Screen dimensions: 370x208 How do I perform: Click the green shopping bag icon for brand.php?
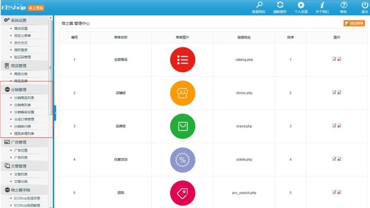pyautogui.click(x=183, y=126)
